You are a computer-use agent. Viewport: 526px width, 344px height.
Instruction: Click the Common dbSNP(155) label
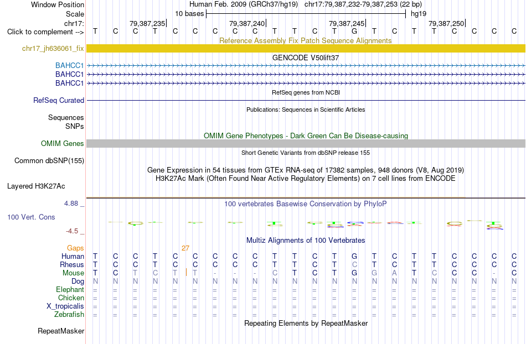pyautogui.click(x=49, y=161)
